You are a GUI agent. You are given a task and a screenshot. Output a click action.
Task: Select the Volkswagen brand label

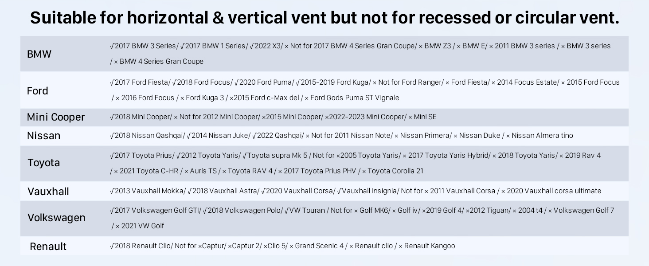pos(56,218)
